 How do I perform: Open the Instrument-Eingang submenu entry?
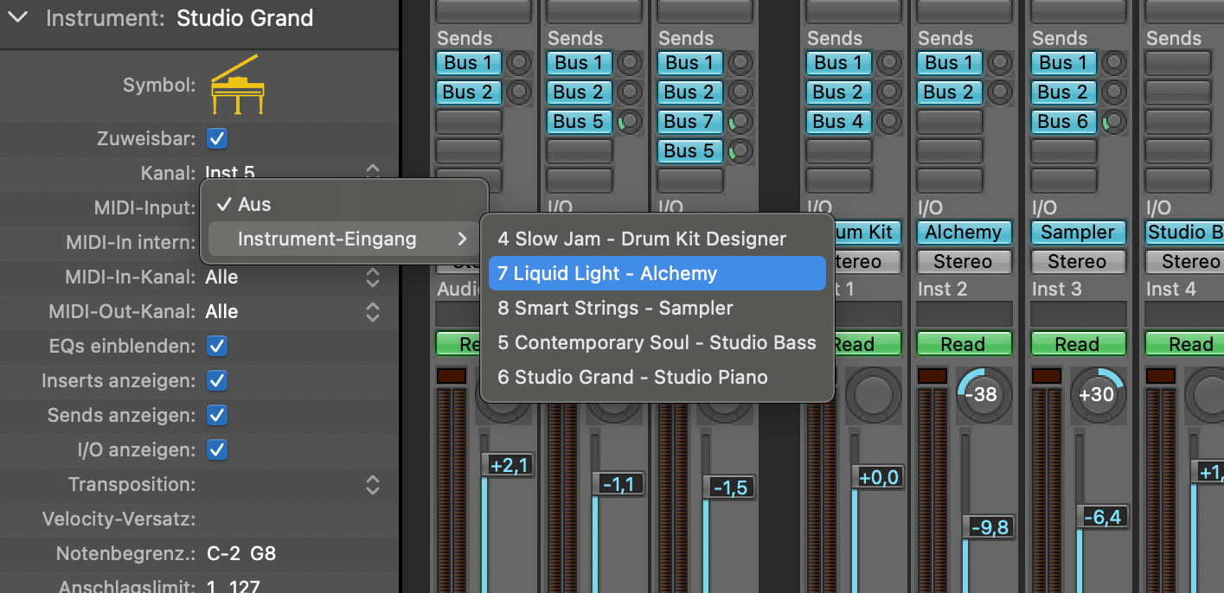click(x=343, y=239)
